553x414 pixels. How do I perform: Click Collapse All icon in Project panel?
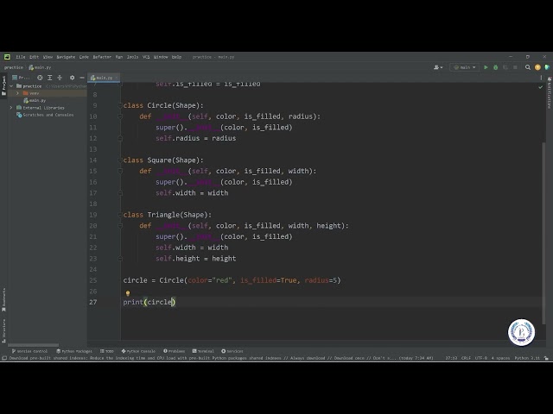[60, 78]
